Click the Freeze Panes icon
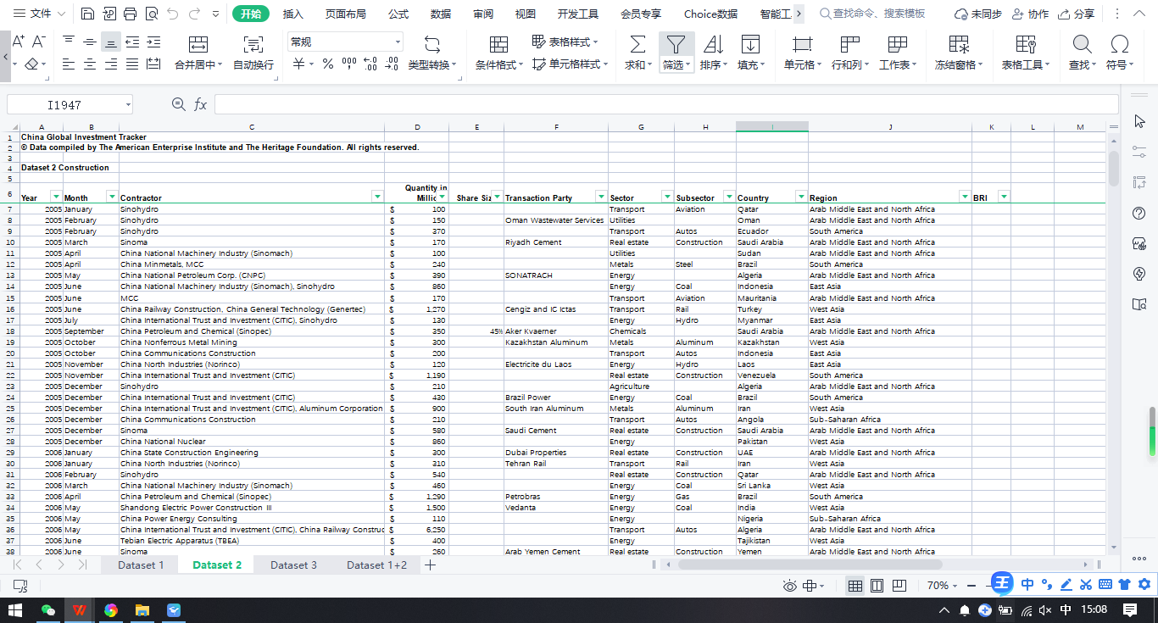Screen dimensions: 1158x623 (959, 45)
